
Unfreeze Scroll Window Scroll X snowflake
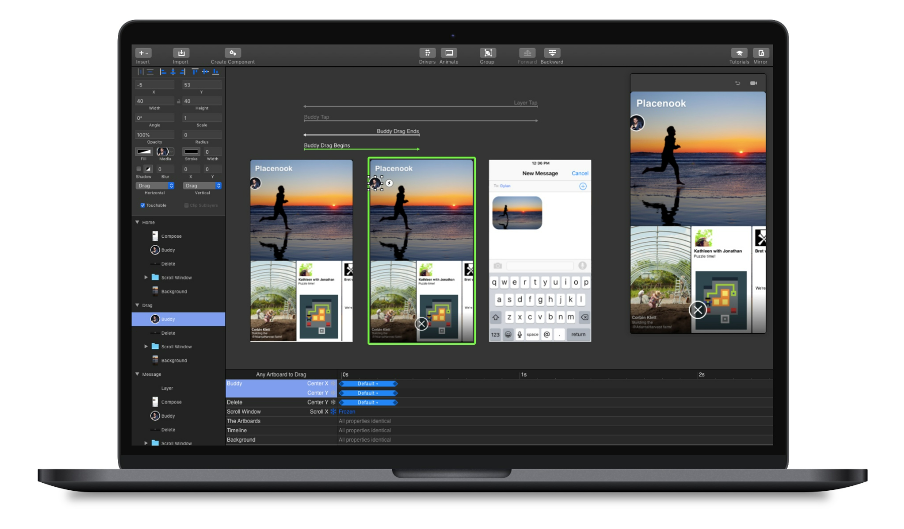click(x=333, y=412)
